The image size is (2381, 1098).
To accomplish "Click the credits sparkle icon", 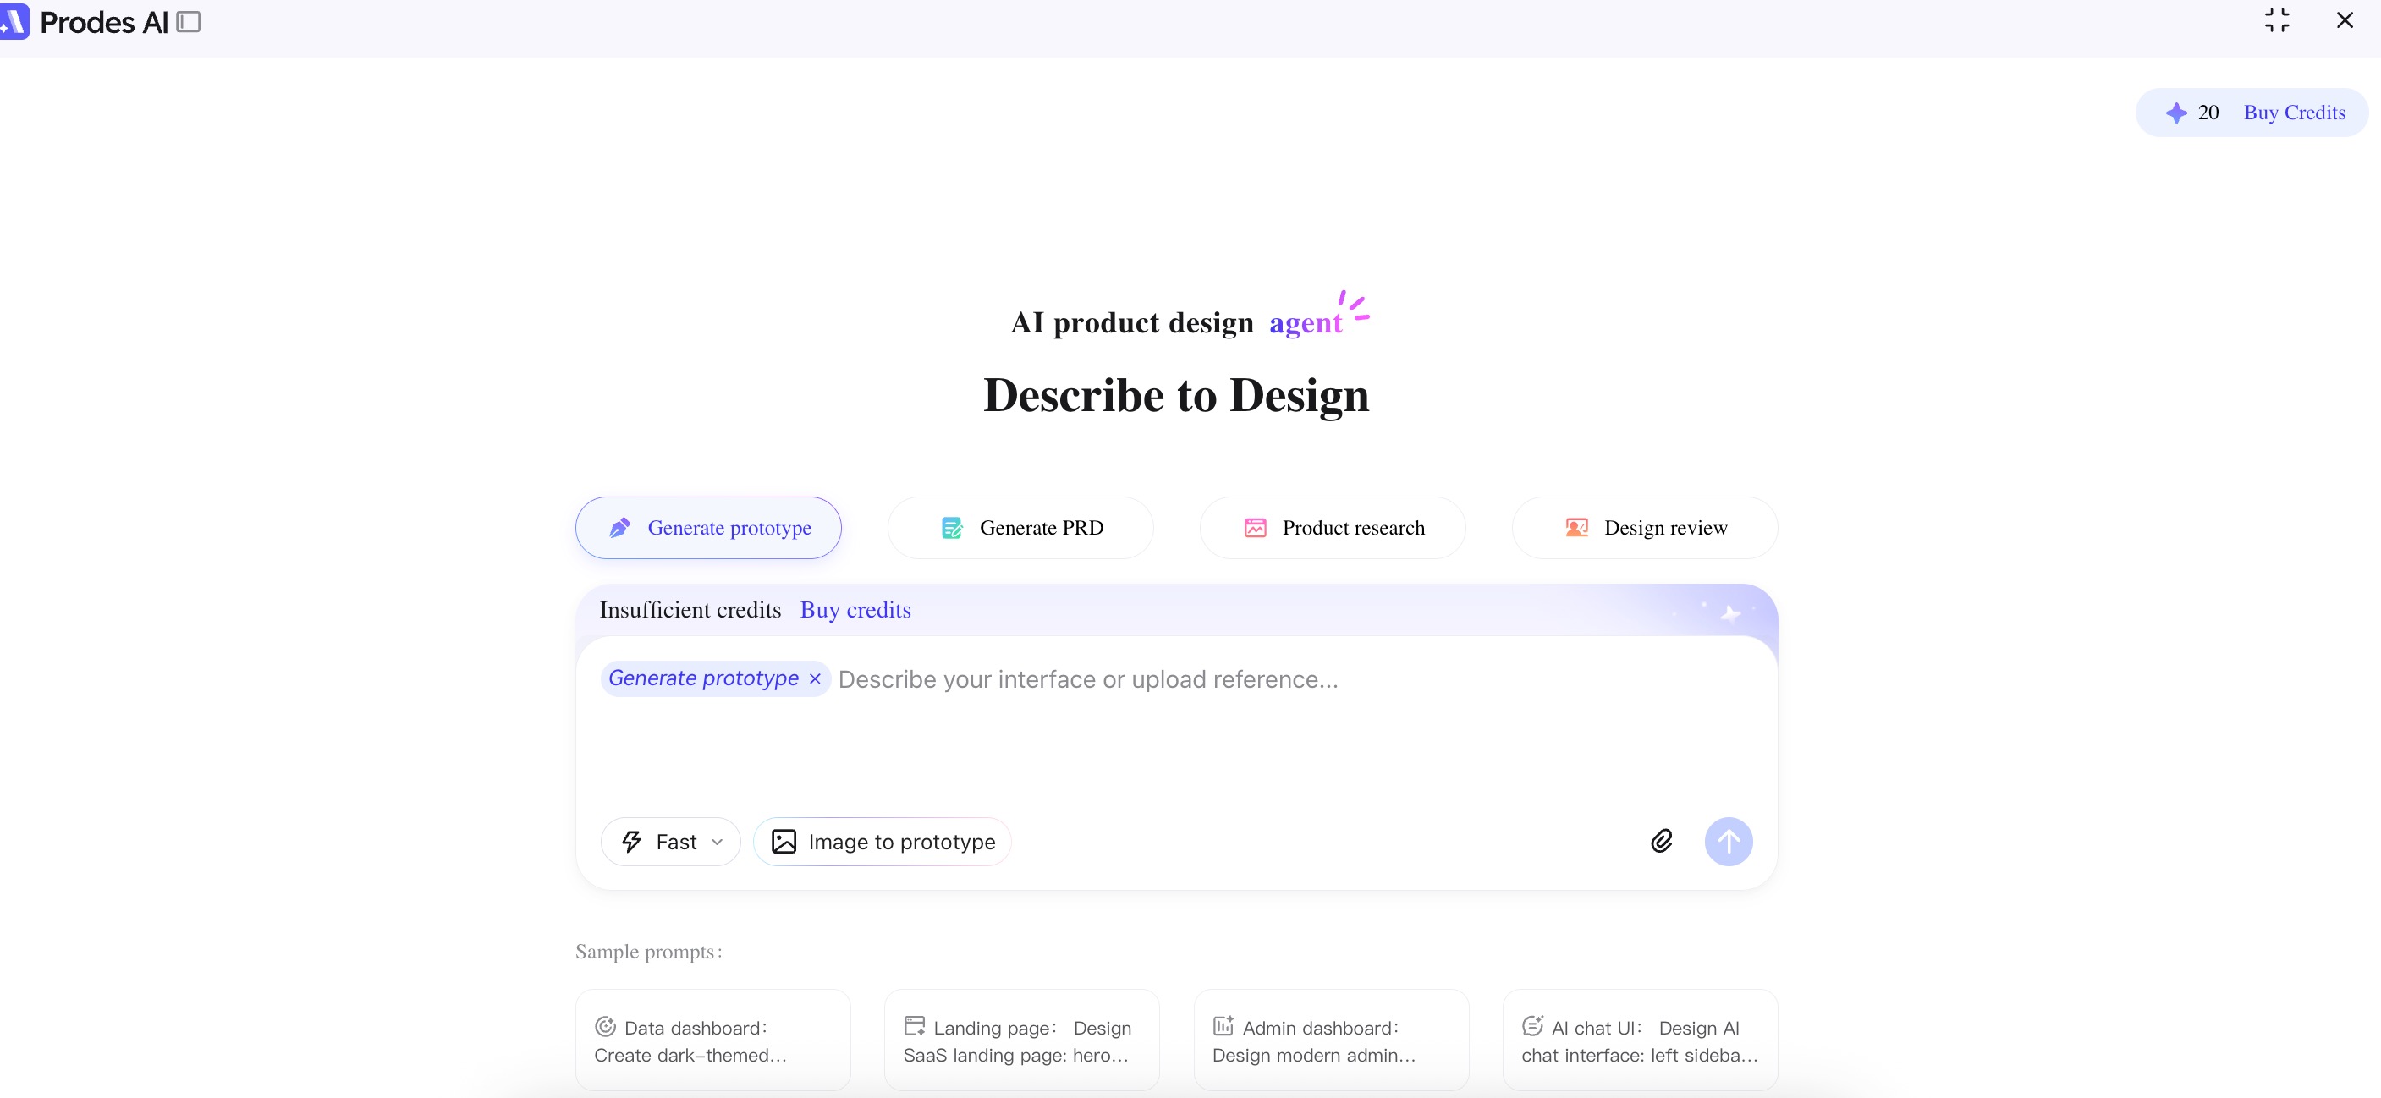I will (2177, 113).
